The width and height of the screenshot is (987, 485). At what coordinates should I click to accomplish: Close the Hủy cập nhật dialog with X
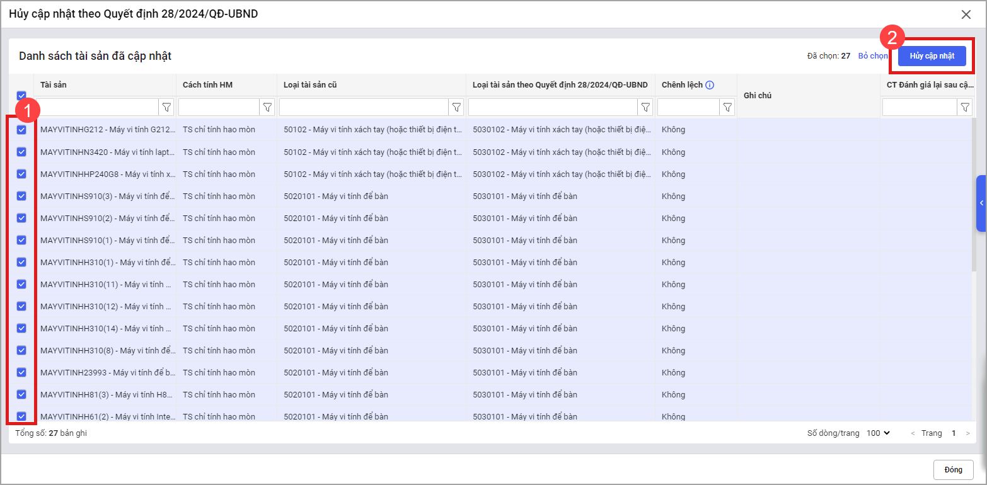(966, 14)
